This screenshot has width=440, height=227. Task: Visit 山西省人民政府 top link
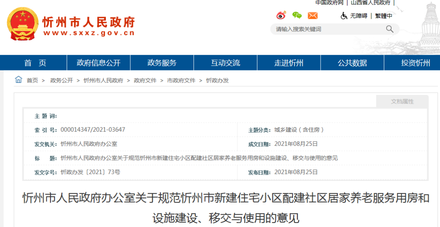371,2
